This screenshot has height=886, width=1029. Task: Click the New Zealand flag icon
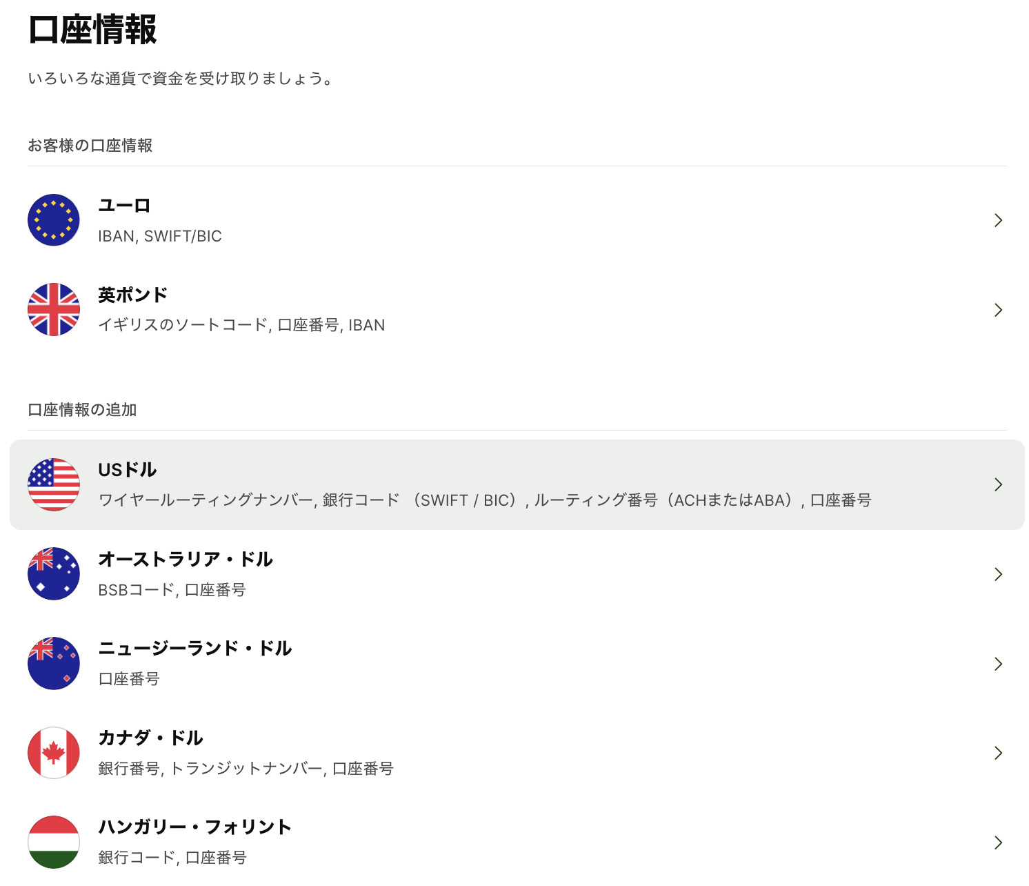(54, 663)
